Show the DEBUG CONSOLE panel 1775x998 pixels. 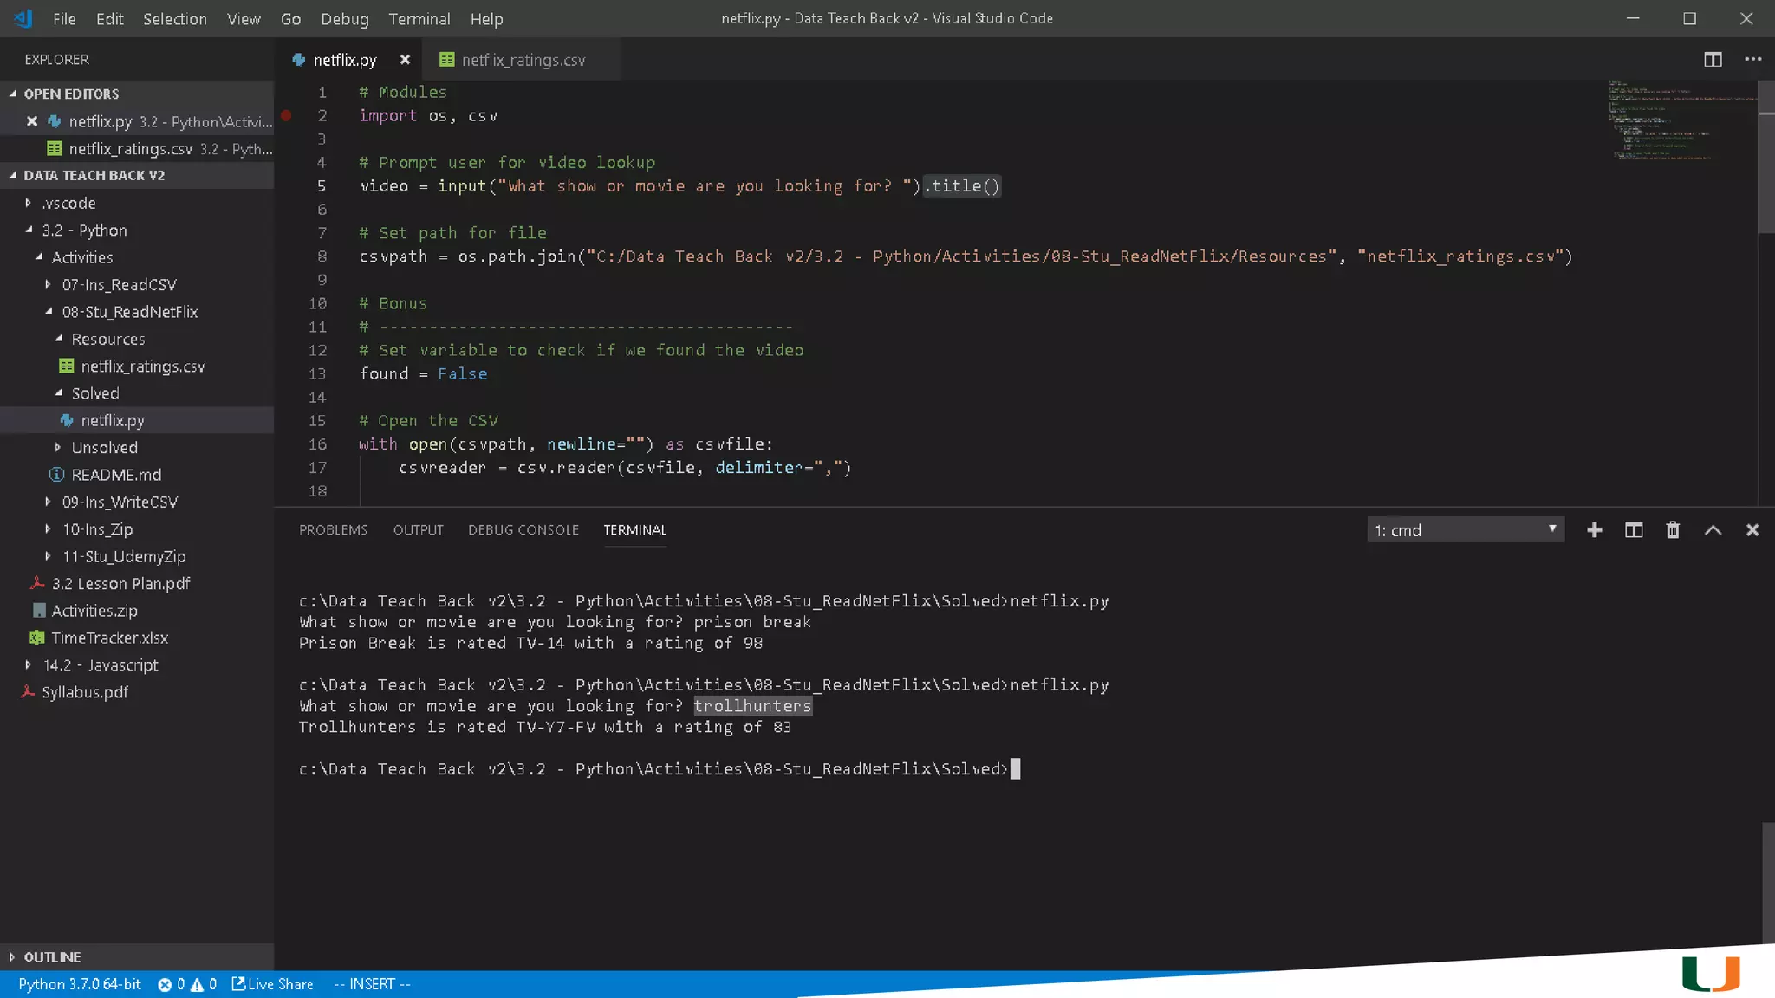point(523,530)
